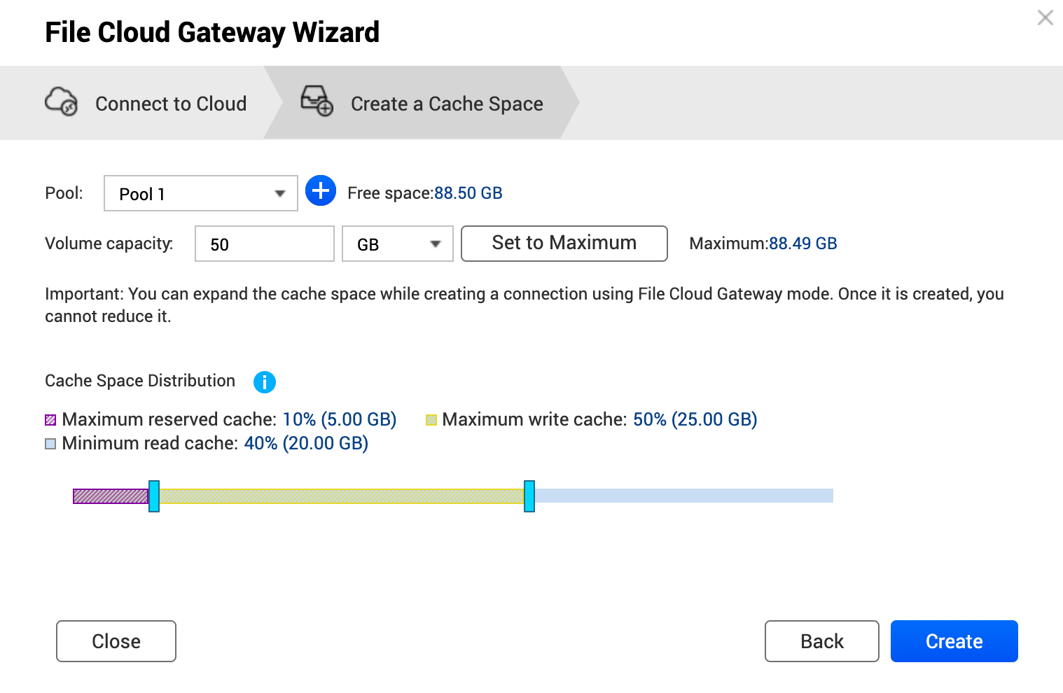Click the Create button
This screenshot has width=1063, height=693.
954,641
